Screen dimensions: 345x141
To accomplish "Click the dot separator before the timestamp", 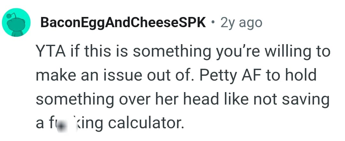I will coord(213,23).
